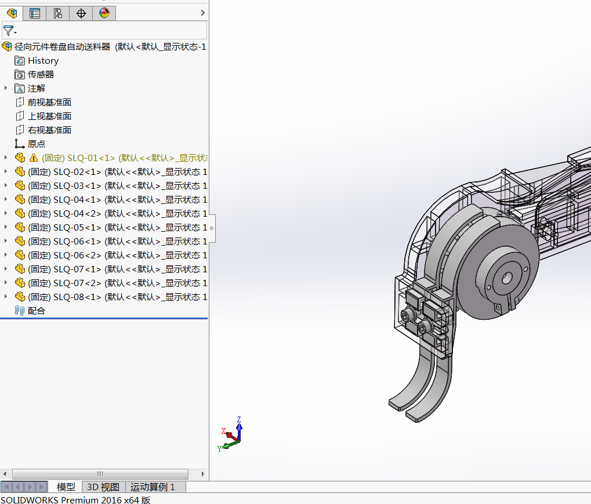Expand the 注解 annotations folder

[6, 88]
